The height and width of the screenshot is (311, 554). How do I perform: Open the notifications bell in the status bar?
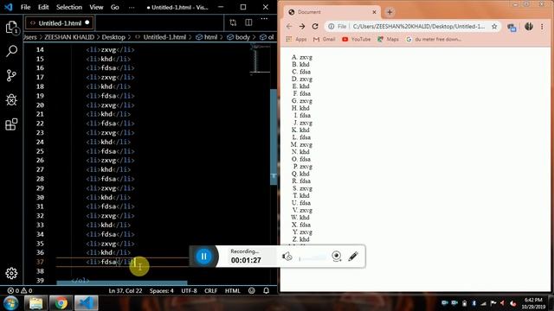tap(266, 290)
